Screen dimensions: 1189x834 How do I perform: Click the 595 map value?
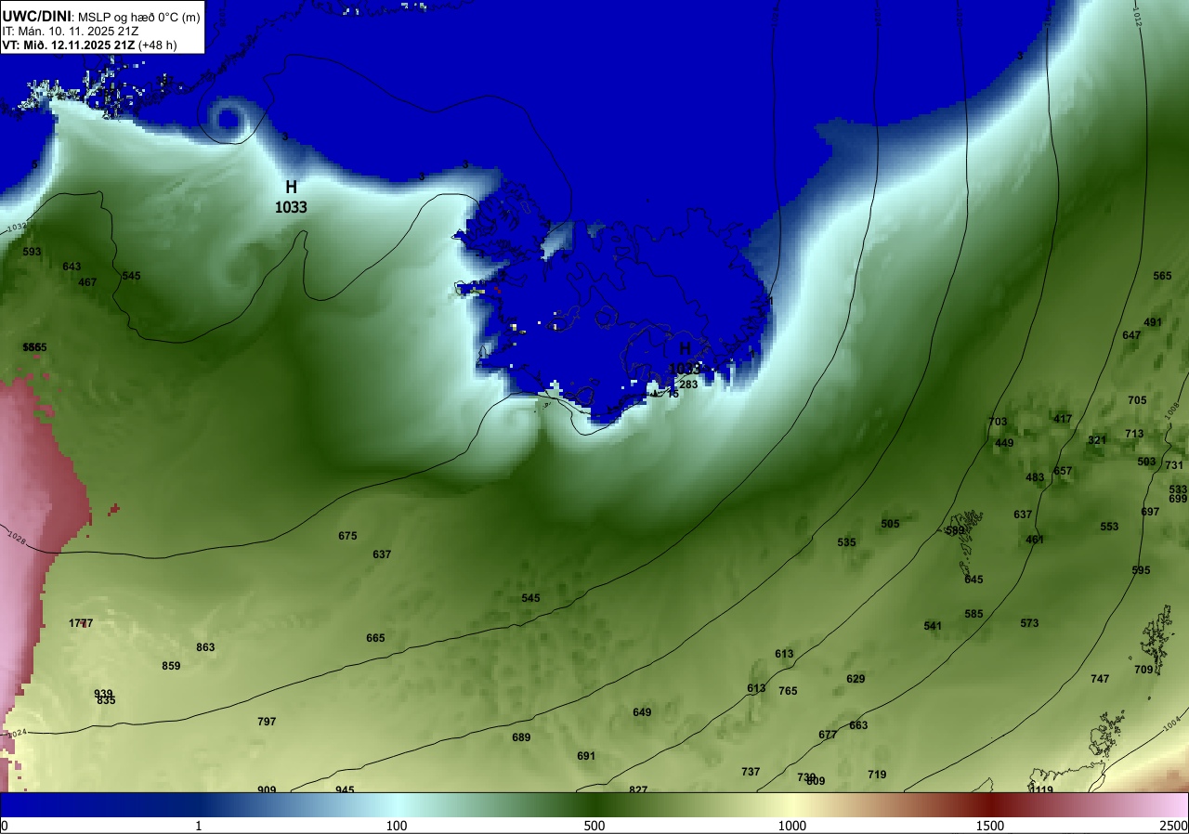tap(1141, 570)
